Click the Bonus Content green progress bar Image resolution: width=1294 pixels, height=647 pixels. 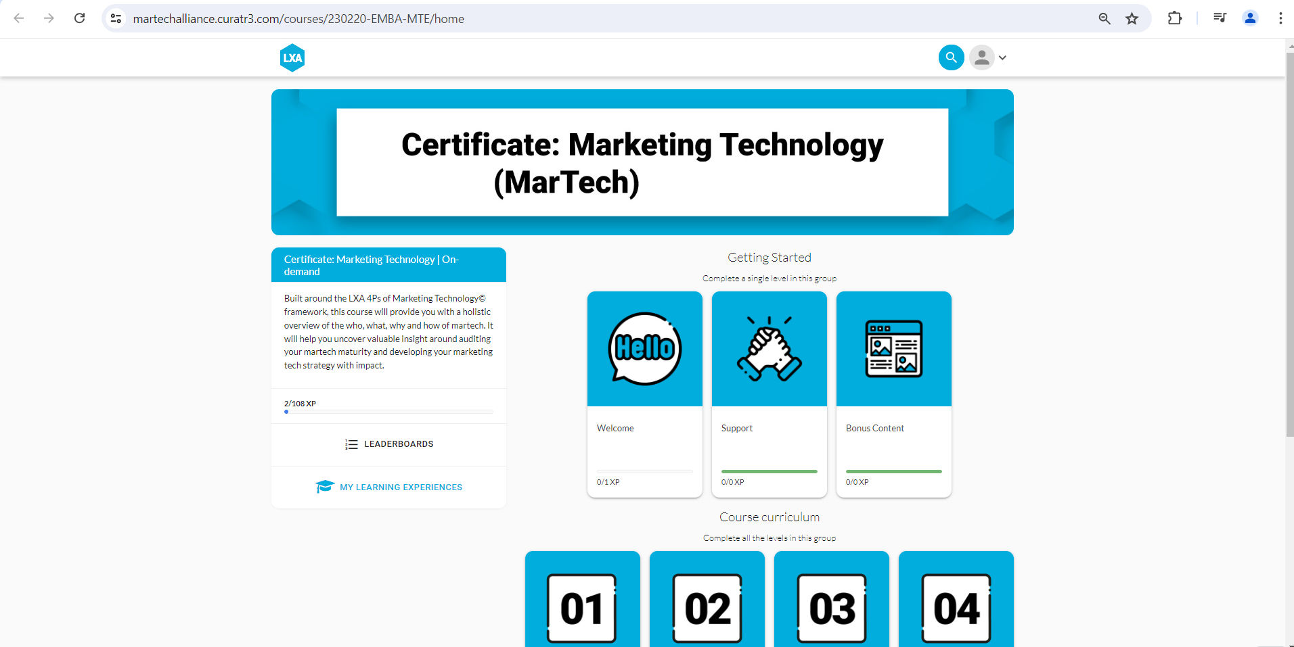[894, 471]
